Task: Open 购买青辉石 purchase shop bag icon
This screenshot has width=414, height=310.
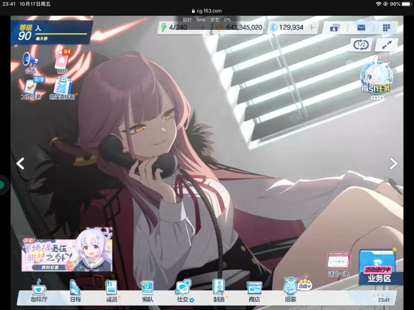Action: pos(62,88)
